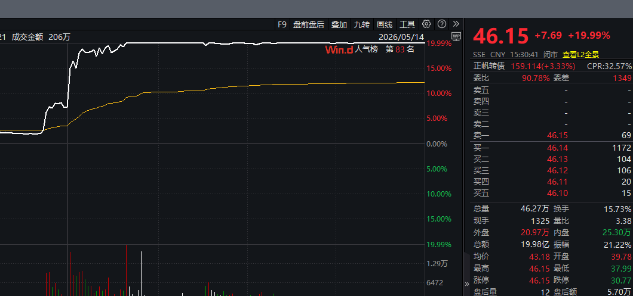Click the 1.29万 volume axis label
The width and height of the screenshot is (633, 296).
(x=437, y=264)
